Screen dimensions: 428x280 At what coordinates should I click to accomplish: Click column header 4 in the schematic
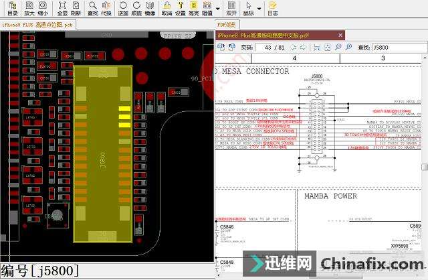pyautogui.click(x=294, y=58)
